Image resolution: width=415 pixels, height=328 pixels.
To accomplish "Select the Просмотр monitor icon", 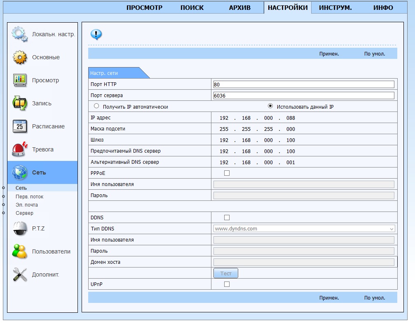I will (x=19, y=80).
